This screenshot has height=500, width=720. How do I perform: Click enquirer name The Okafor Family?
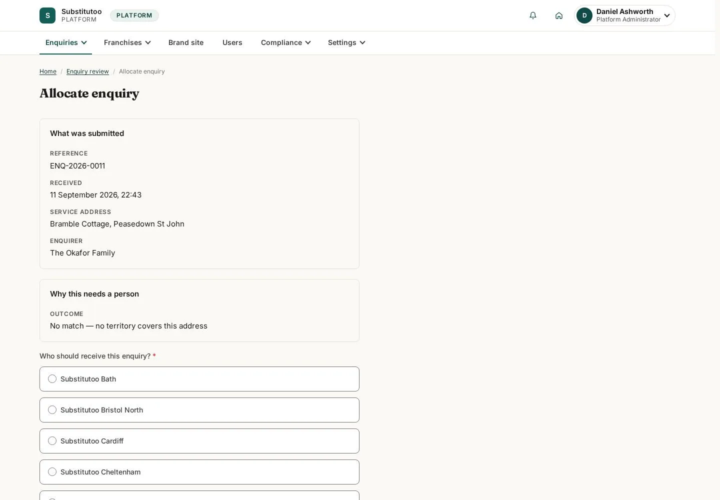pos(82,253)
